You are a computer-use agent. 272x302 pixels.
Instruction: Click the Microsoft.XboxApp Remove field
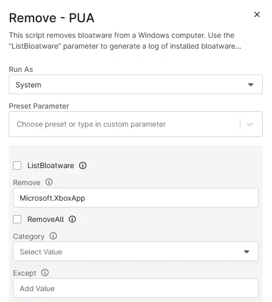click(x=136, y=198)
